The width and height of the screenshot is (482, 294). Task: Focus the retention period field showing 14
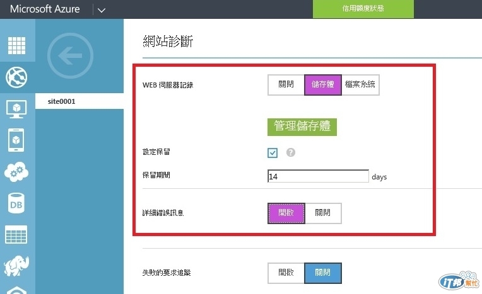point(318,176)
